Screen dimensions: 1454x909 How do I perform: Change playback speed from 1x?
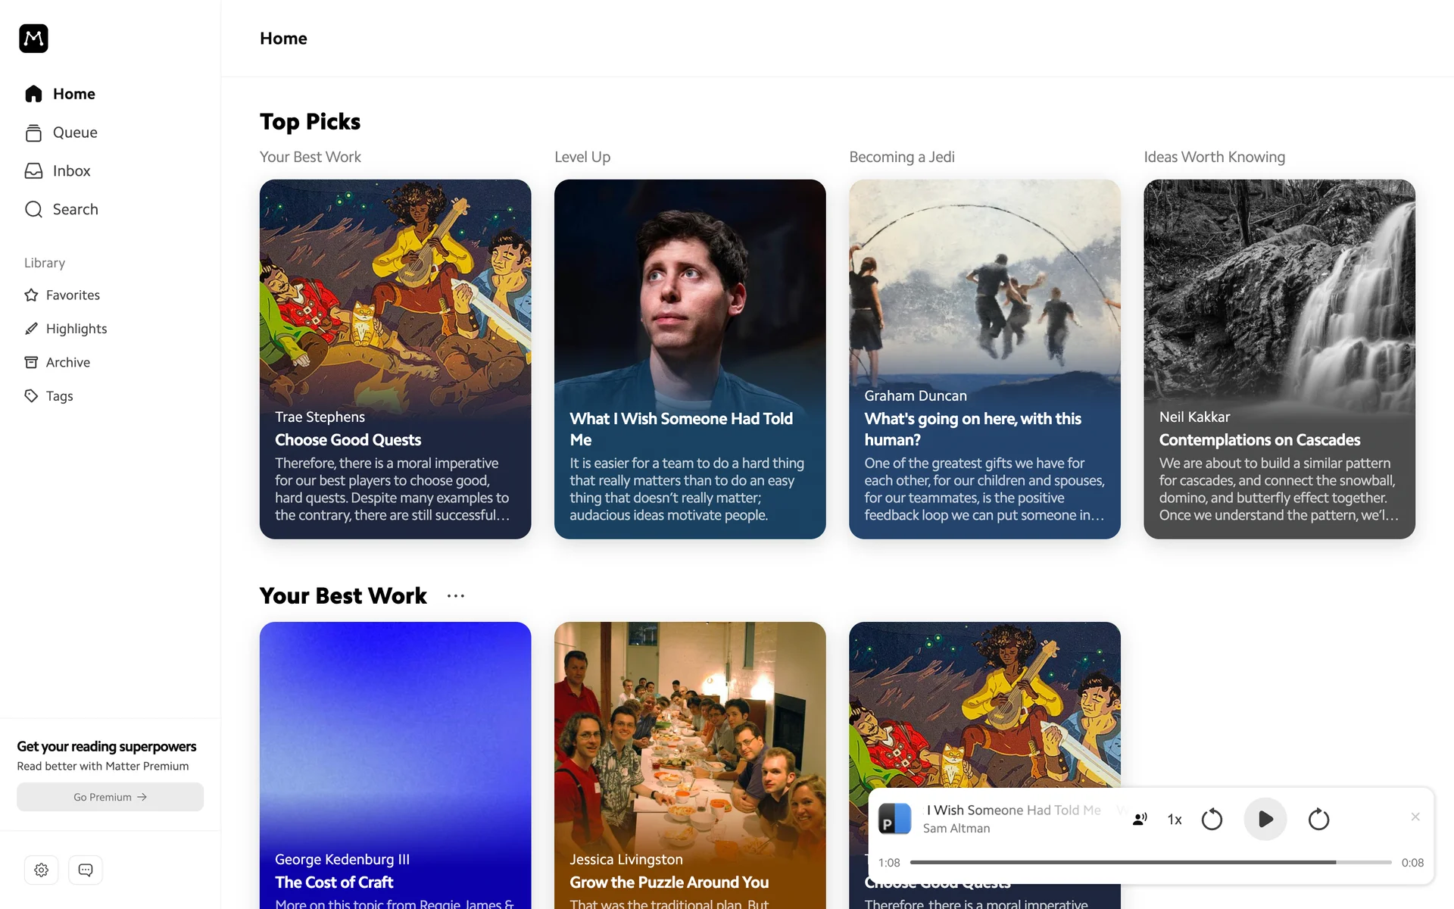[x=1175, y=819]
